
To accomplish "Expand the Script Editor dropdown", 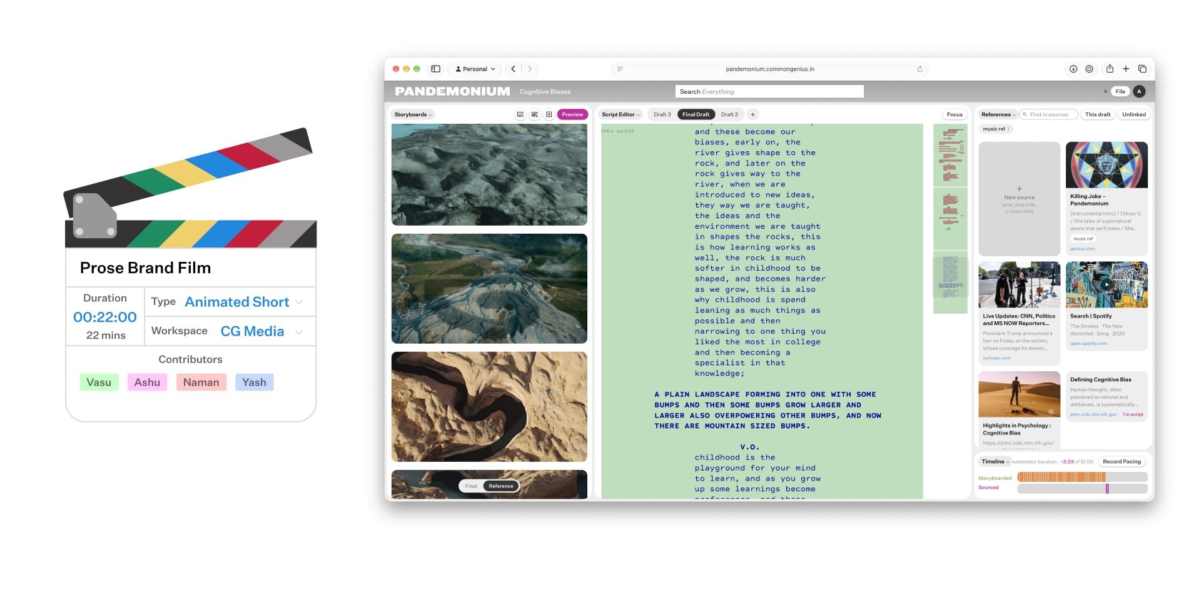I will pyautogui.click(x=620, y=114).
